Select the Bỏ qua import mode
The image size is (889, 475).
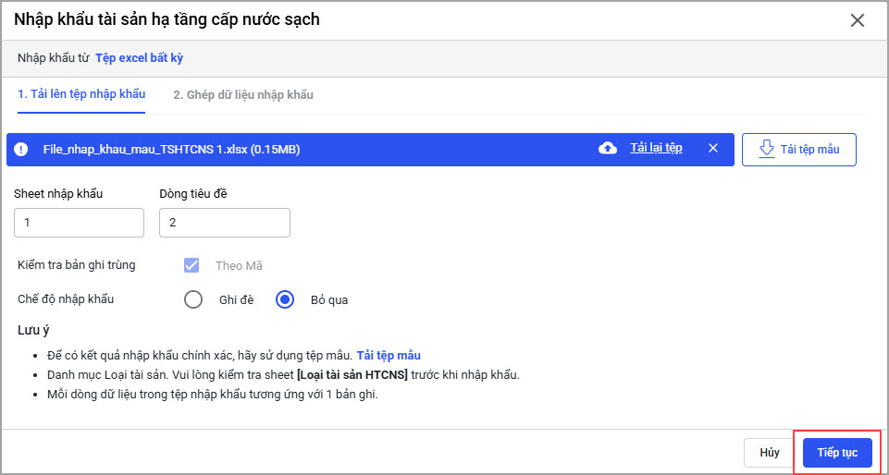(x=285, y=299)
